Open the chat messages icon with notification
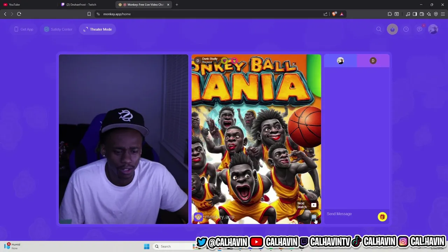The width and height of the screenshot is (448, 252). coord(420,29)
